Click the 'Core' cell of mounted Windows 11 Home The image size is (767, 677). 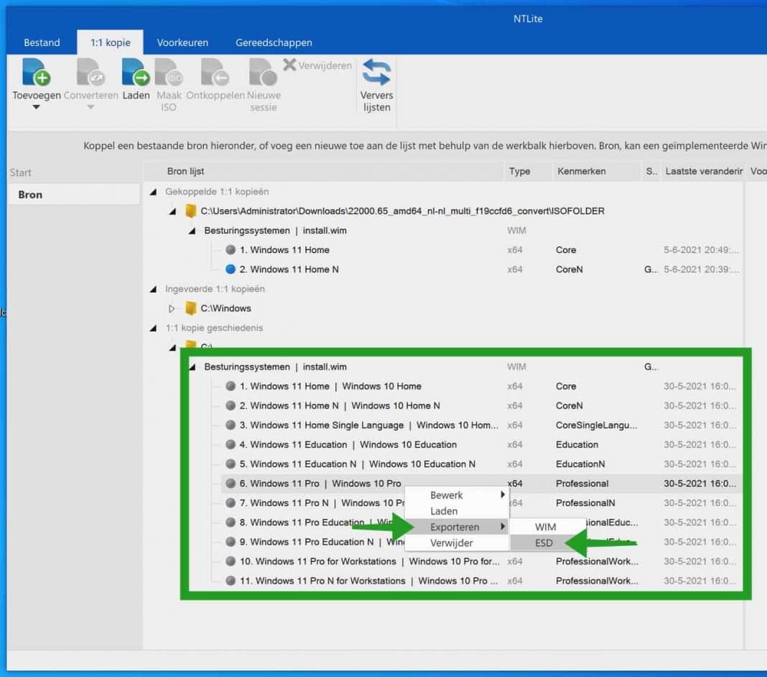[x=566, y=249]
